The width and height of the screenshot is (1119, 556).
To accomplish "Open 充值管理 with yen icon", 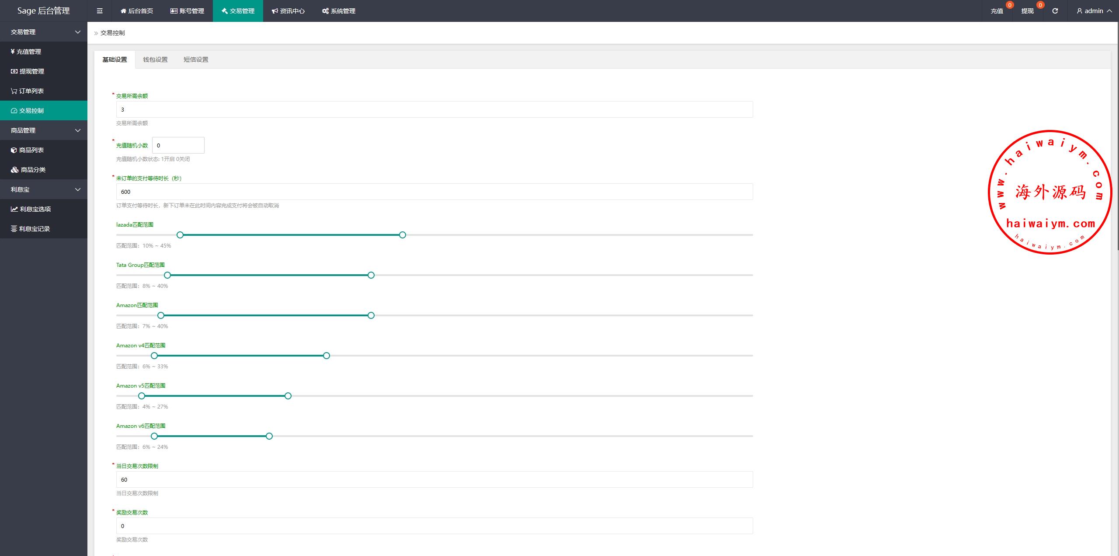I will [x=26, y=52].
